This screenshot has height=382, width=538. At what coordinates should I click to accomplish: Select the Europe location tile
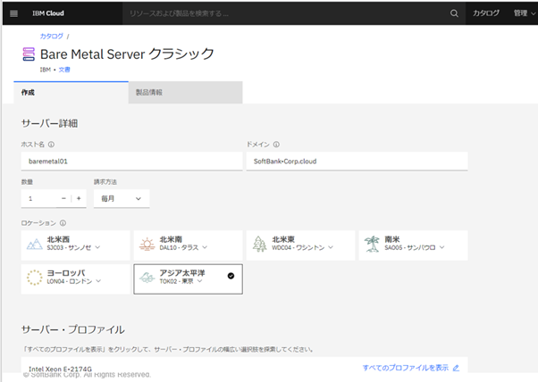point(75,278)
